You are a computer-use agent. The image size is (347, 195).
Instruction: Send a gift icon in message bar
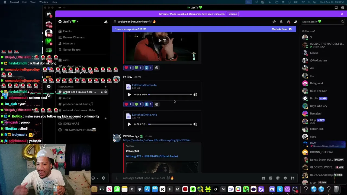tap(263, 178)
